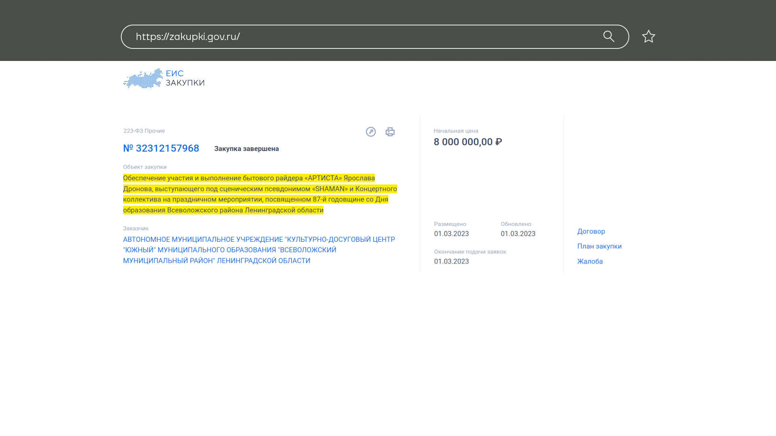Click the magnifier search icon in address bar

click(x=609, y=36)
